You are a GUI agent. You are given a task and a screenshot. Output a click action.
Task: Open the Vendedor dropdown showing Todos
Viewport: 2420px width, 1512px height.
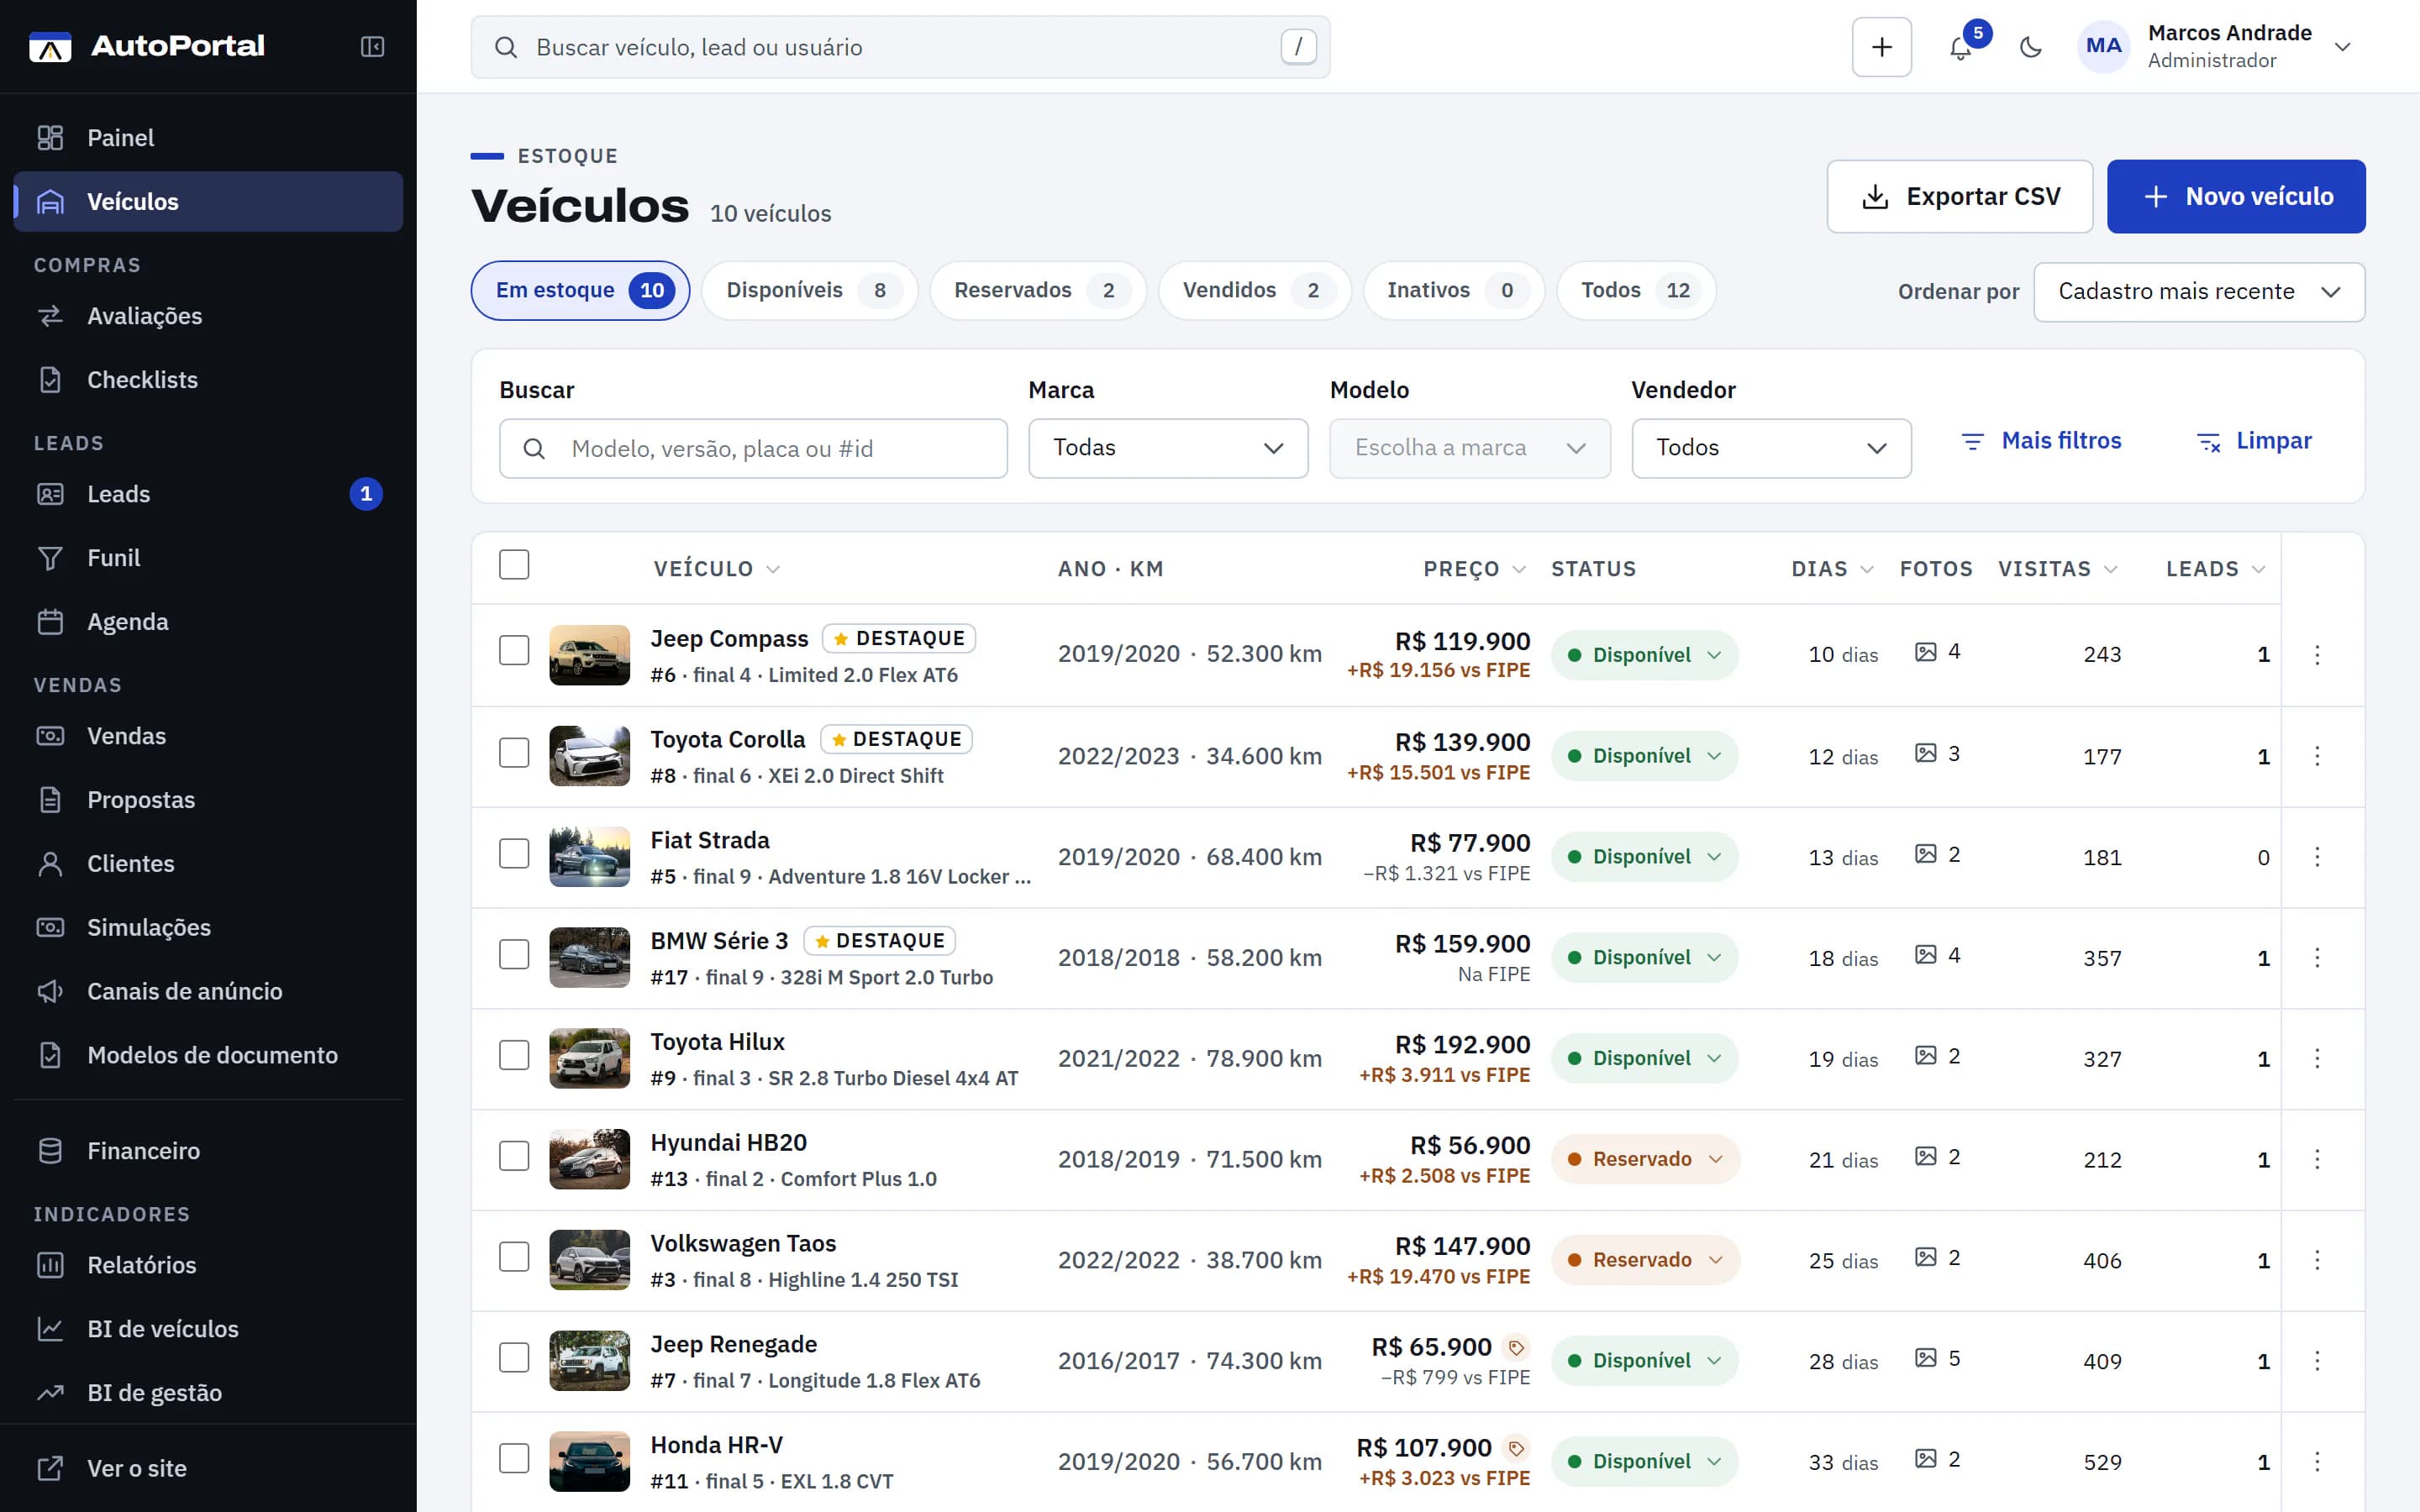tap(1771, 448)
